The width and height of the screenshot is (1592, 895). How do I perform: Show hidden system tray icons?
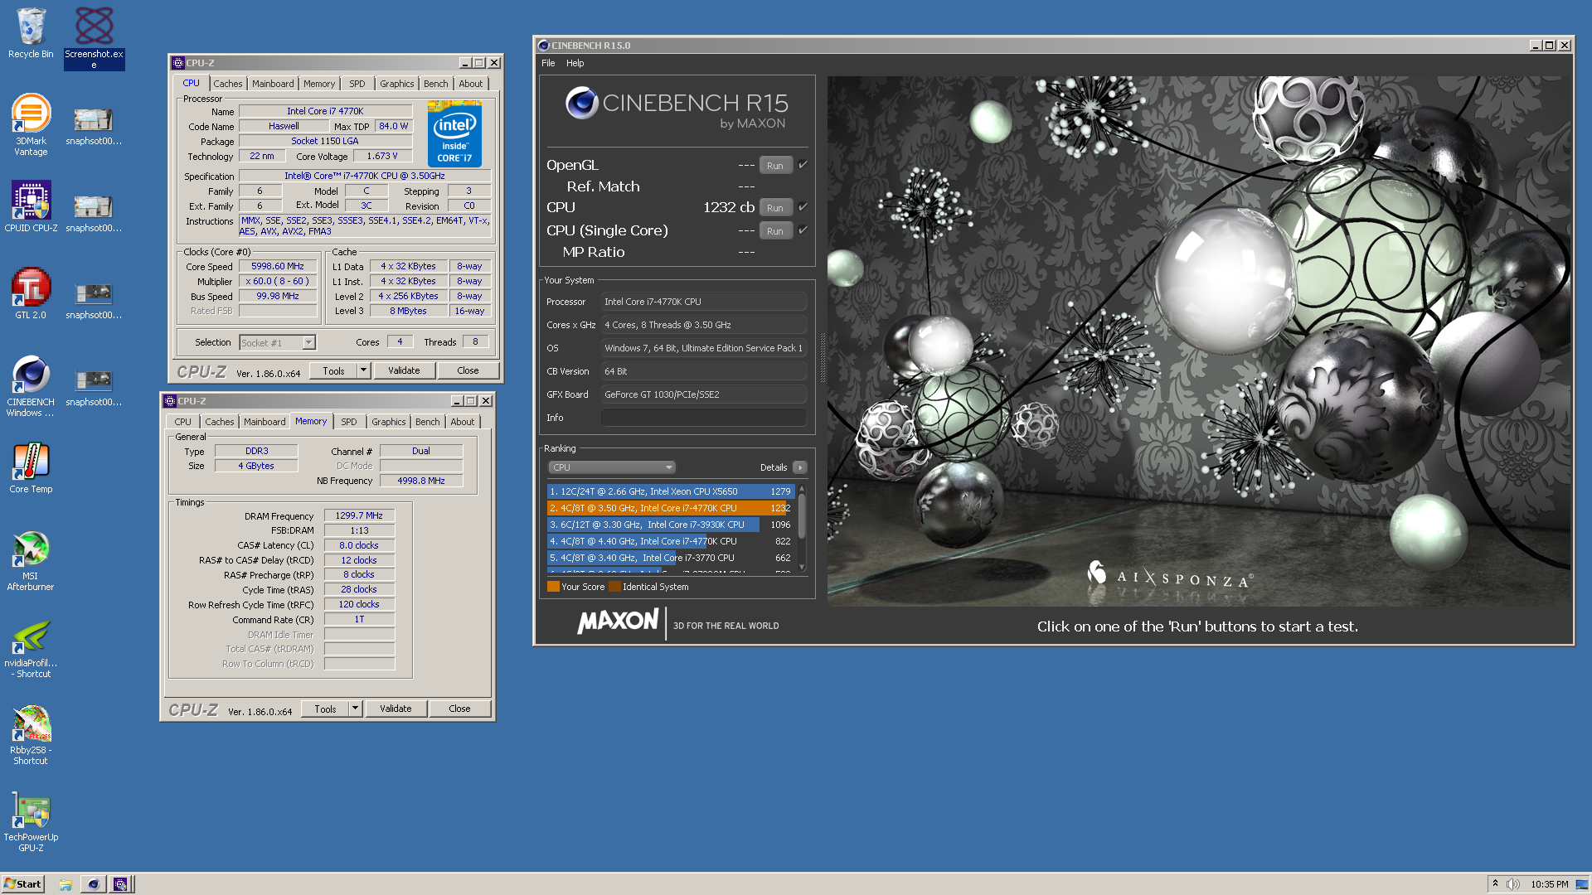click(x=1495, y=884)
